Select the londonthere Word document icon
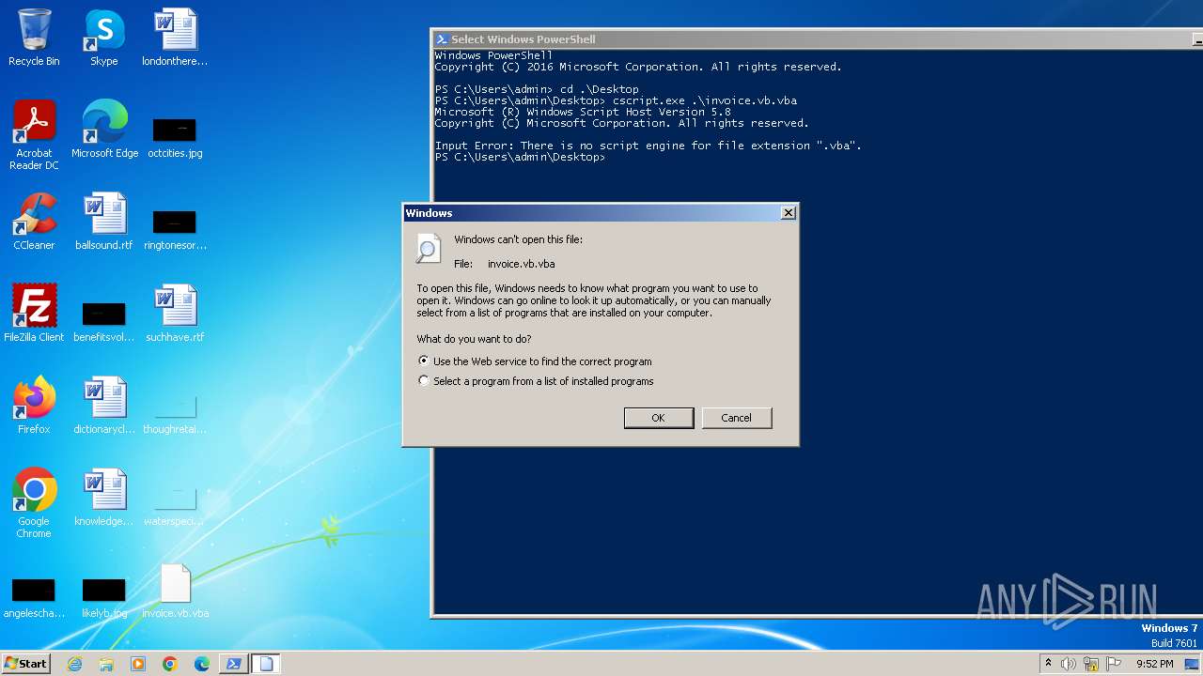The image size is (1203, 676). tap(175, 38)
